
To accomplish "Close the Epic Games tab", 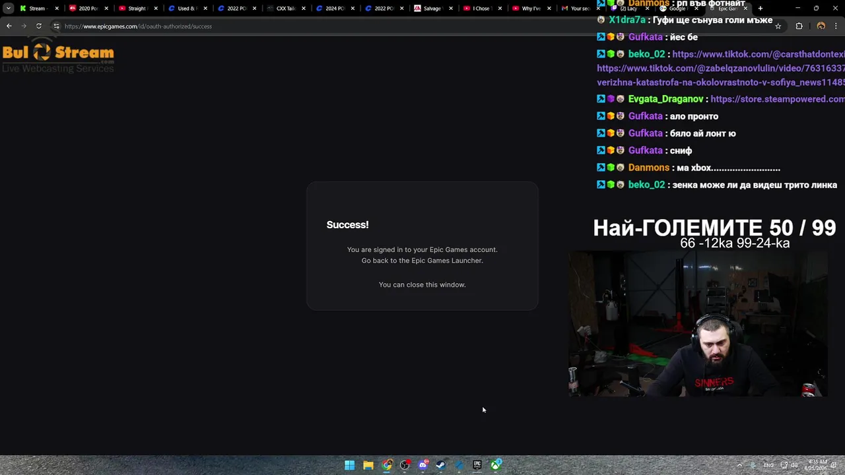I will tap(746, 9).
